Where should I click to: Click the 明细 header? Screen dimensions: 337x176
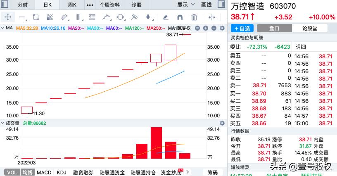point(301,47)
